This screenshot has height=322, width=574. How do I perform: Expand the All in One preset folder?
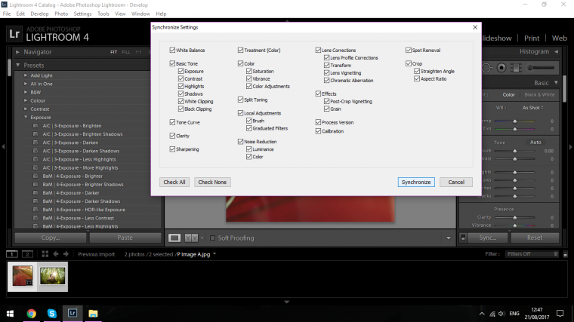pos(26,84)
